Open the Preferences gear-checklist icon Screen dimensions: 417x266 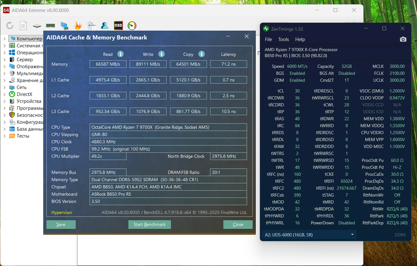(x=91, y=26)
